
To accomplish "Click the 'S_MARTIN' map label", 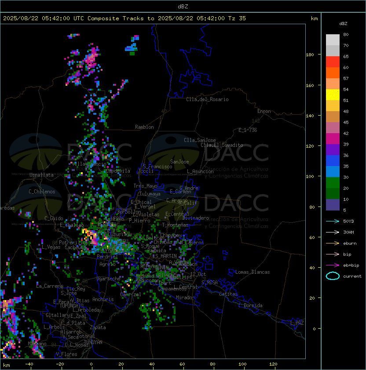I will pyautogui.click(x=166, y=256).
